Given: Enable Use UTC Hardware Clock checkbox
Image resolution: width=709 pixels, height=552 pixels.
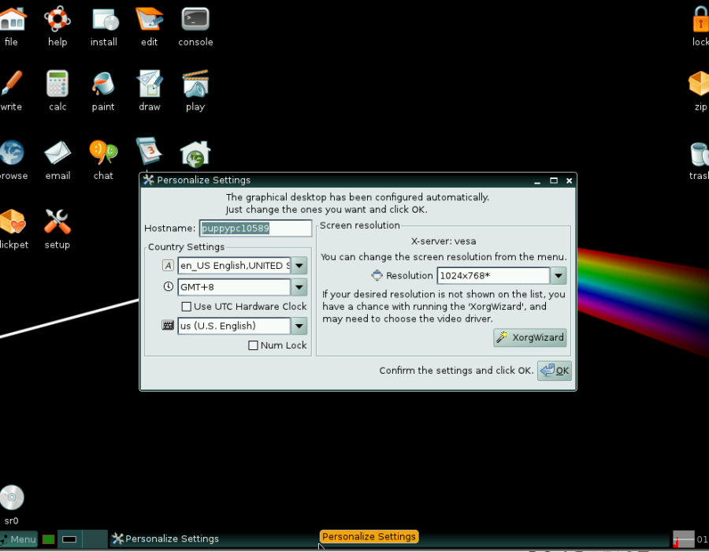Looking at the screenshot, I should point(186,307).
